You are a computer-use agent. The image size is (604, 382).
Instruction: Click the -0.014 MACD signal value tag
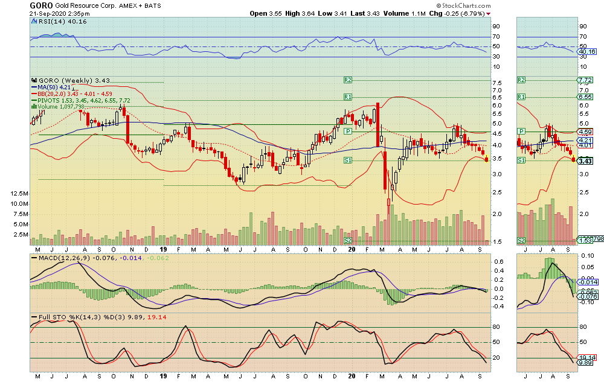point(588,282)
